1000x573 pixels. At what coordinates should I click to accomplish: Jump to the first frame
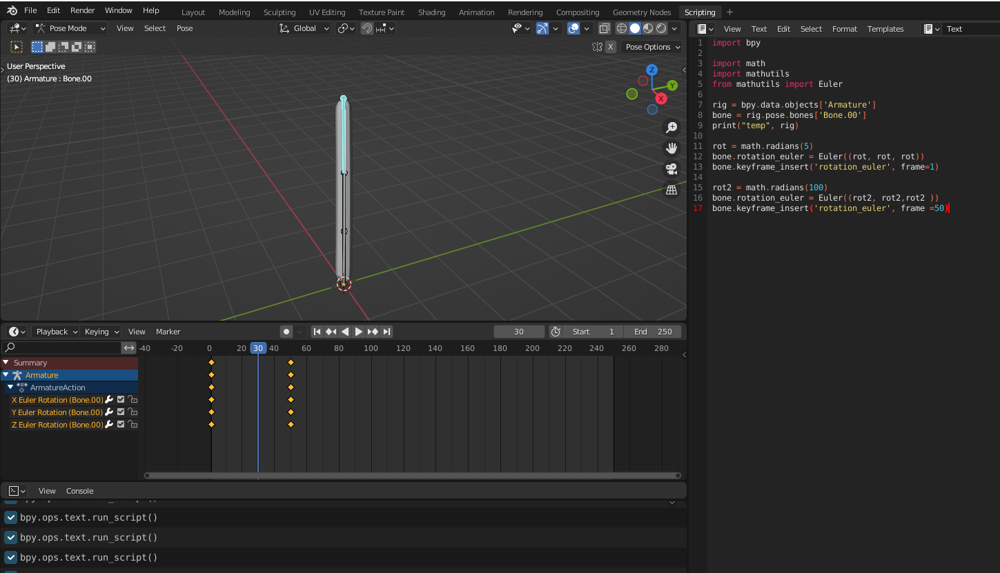(317, 332)
